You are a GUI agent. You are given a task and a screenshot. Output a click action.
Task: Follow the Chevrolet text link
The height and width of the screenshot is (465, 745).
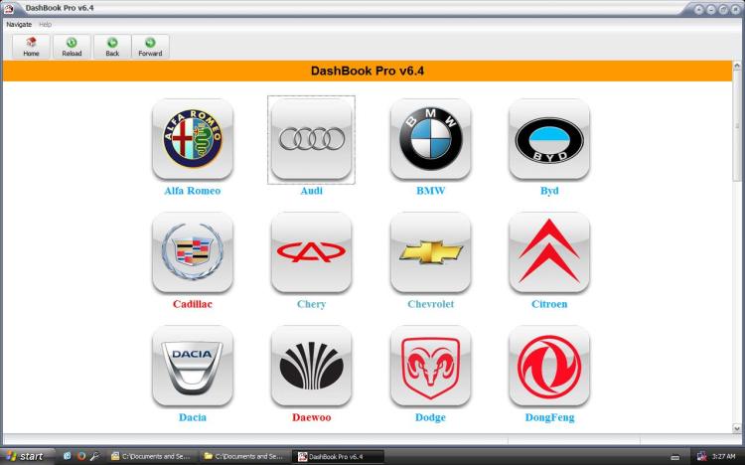[430, 305]
